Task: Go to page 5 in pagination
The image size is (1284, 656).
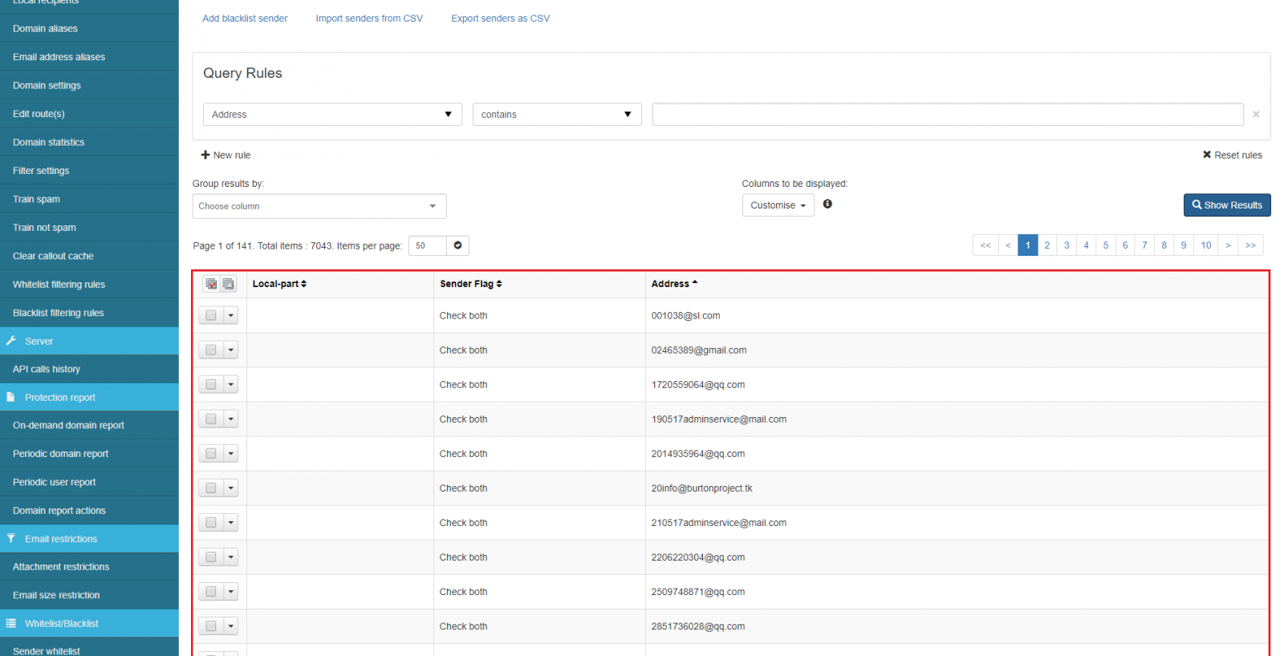Action: tap(1106, 245)
